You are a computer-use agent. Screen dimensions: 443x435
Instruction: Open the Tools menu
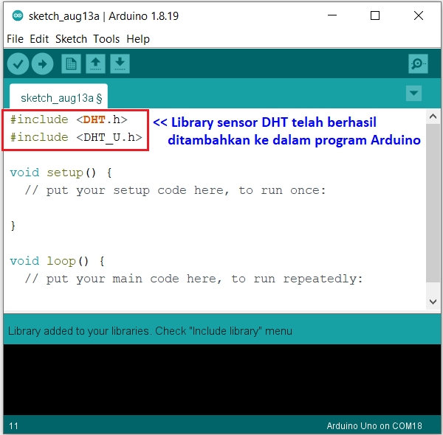[106, 39]
